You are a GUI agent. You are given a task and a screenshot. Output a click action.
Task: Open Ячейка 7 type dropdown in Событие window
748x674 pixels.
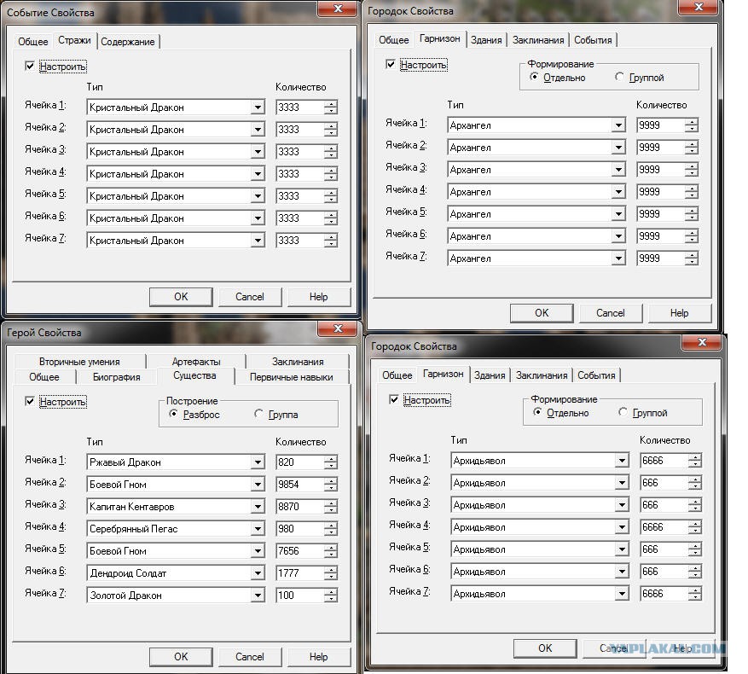pos(258,240)
